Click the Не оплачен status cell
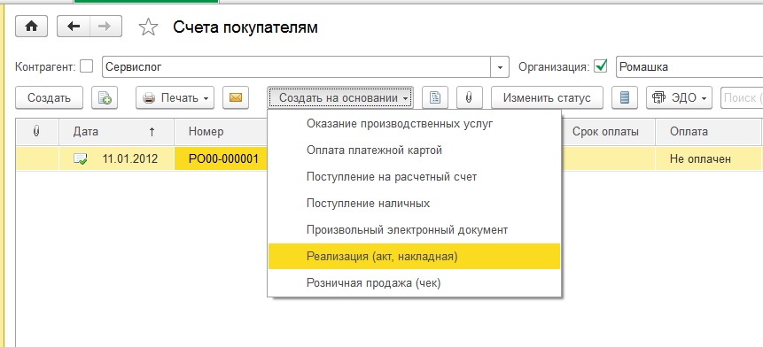 [x=709, y=159]
